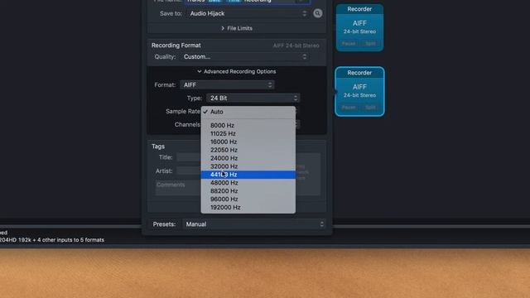Viewport: 530px width, 298px height.
Task: Open the Save to Audio Hijack dropdown
Action: tap(248, 13)
